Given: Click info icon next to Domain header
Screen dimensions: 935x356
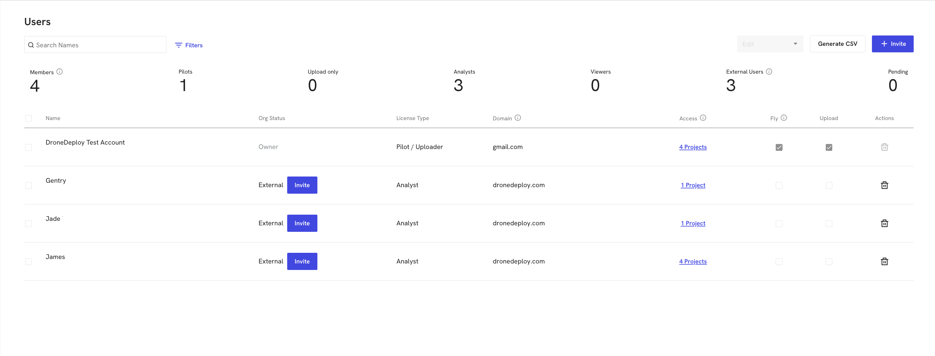Looking at the screenshot, I should coord(518,118).
